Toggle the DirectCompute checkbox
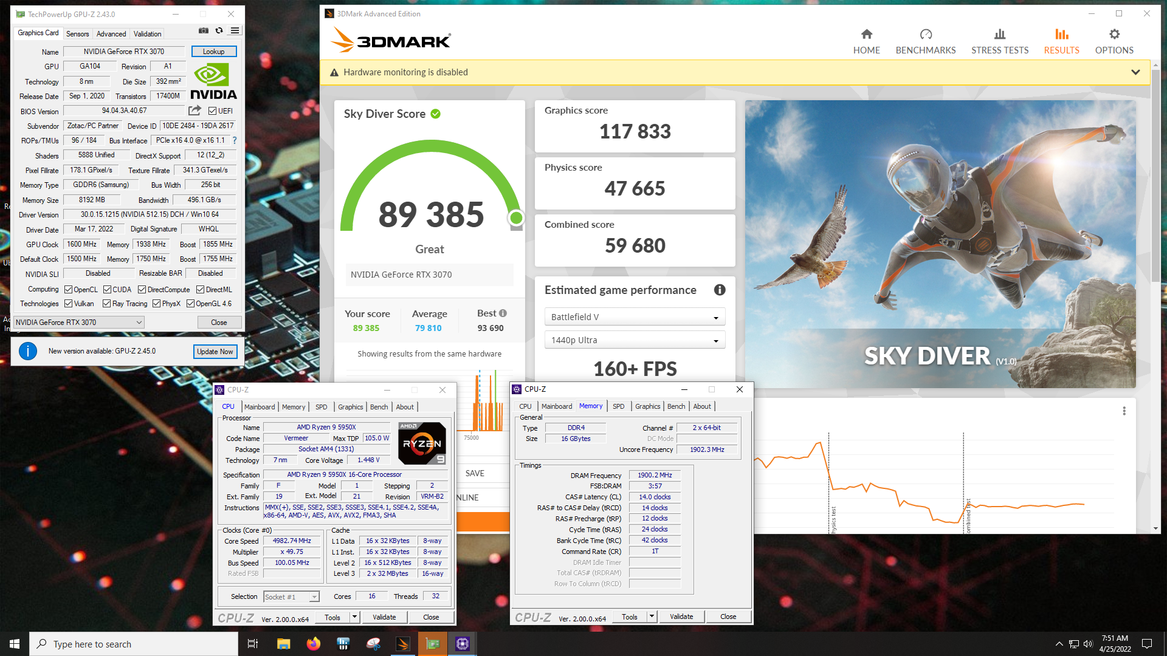 pos(142,290)
